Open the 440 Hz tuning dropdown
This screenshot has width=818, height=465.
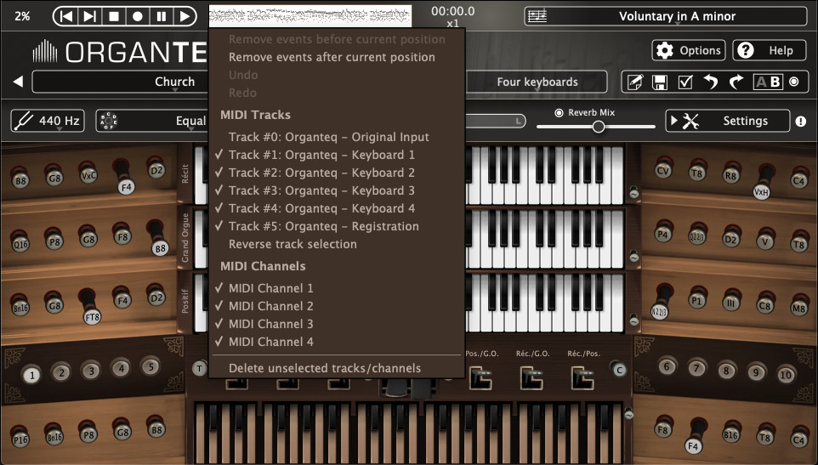pos(48,121)
